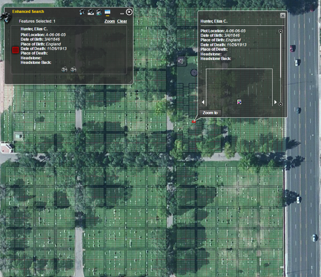Close the Hunter, Eliza C. popup
Viewport: 321px width, 277px height.
(x=283, y=15)
